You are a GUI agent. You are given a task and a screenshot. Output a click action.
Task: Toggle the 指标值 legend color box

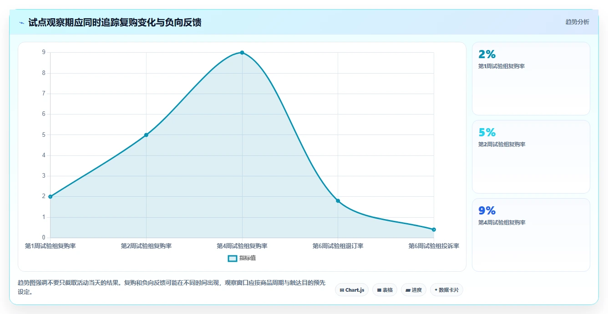232,258
